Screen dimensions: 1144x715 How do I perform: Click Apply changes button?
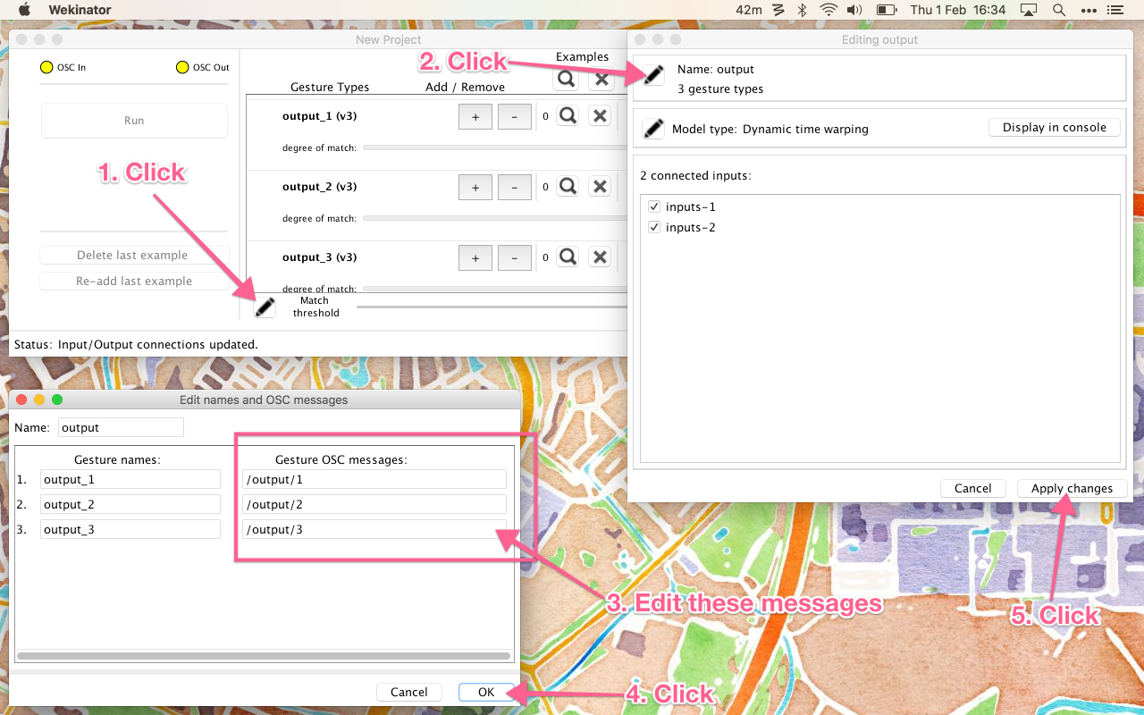tap(1072, 489)
